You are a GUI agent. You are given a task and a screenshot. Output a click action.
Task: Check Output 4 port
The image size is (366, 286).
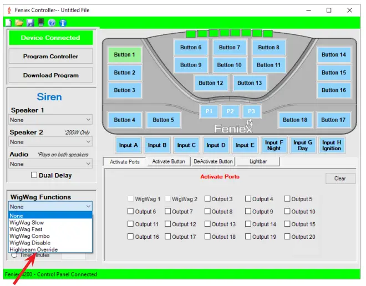tap(248, 199)
